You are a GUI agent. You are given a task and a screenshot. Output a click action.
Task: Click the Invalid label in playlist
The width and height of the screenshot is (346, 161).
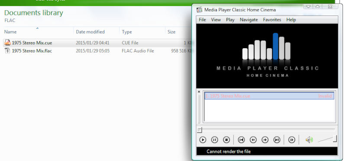(325, 96)
